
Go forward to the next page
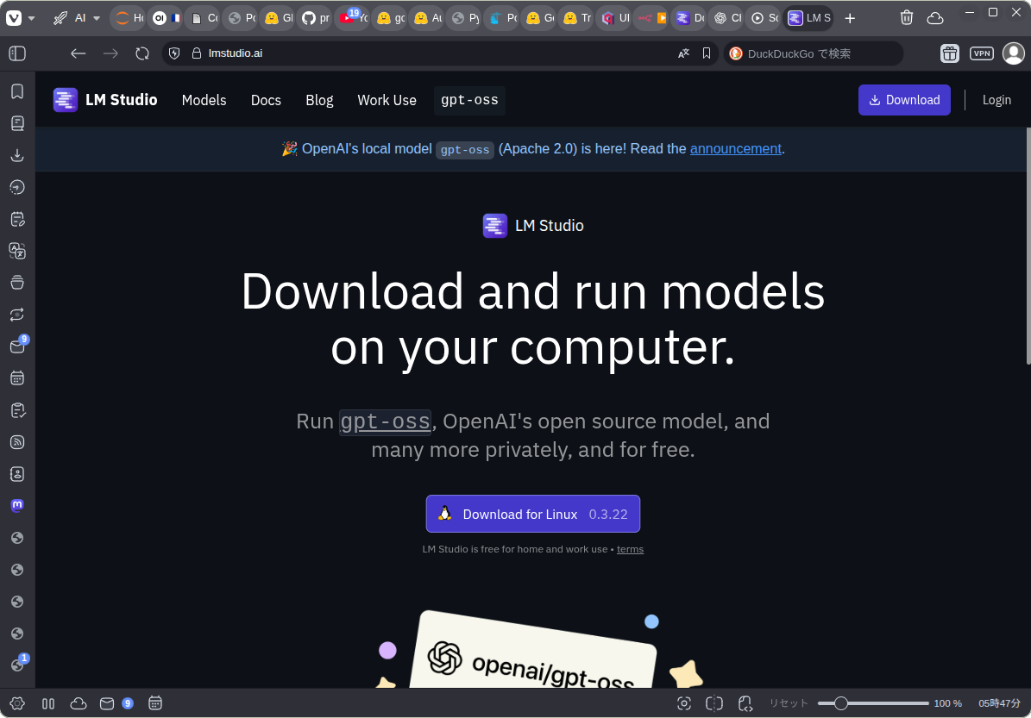pyautogui.click(x=110, y=53)
